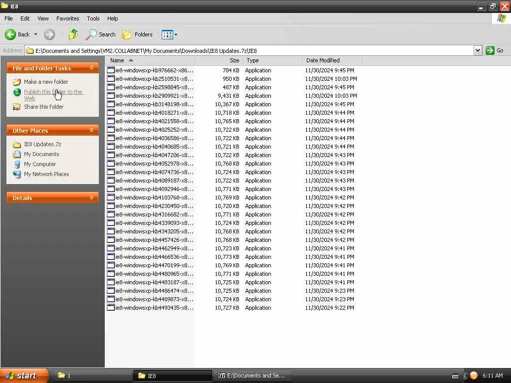Sort by the Type column header
This screenshot has width=511, height=383.
tap(272, 60)
